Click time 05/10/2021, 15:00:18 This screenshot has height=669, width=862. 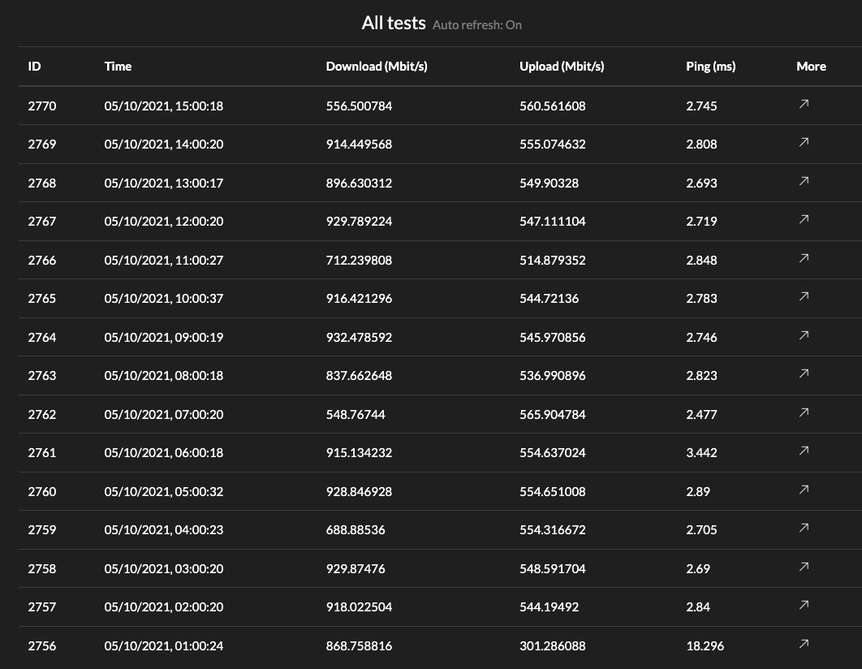click(164, 106)
